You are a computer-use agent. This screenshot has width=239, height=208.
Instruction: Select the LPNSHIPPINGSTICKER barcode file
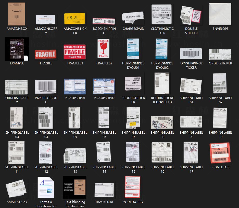click(191, 54)
